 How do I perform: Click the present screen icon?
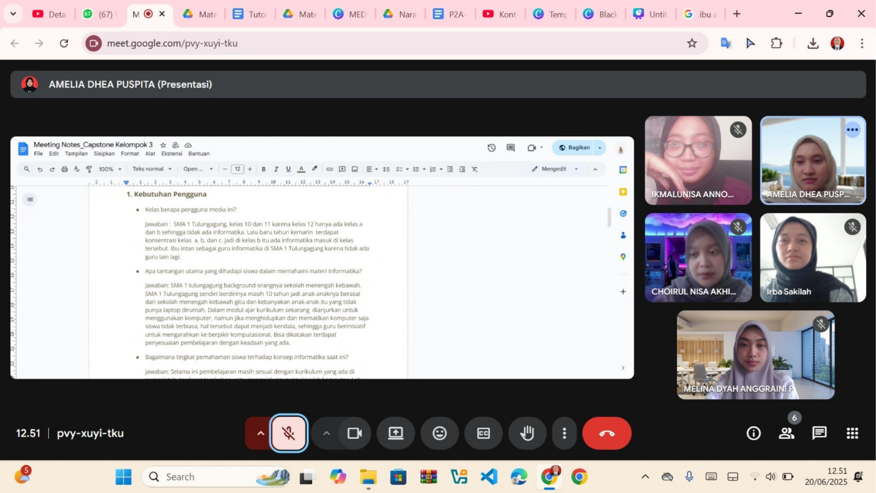pos(396,433)
